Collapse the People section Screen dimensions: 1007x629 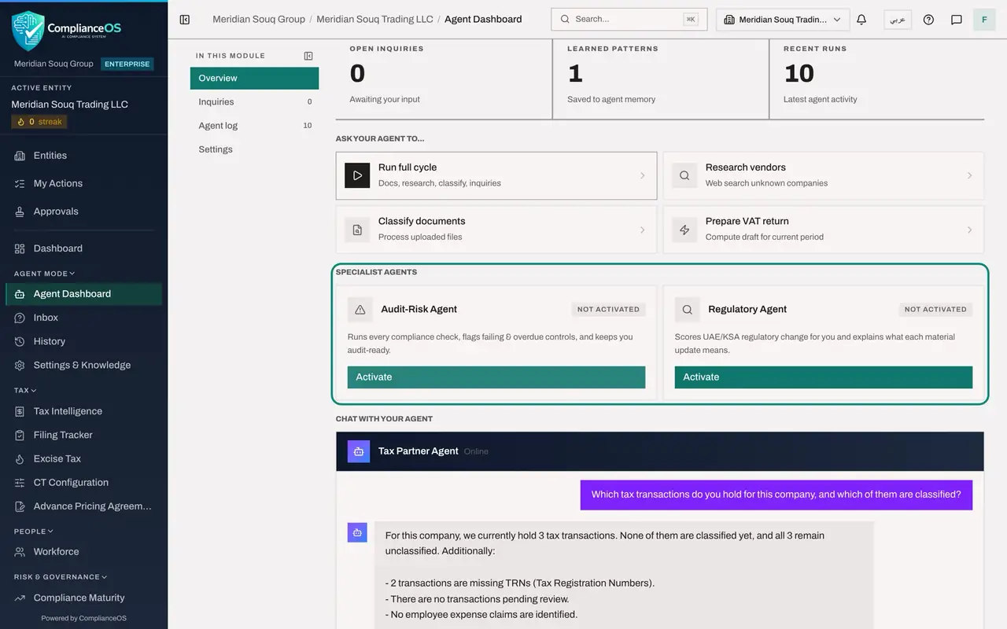click(34, 532)
